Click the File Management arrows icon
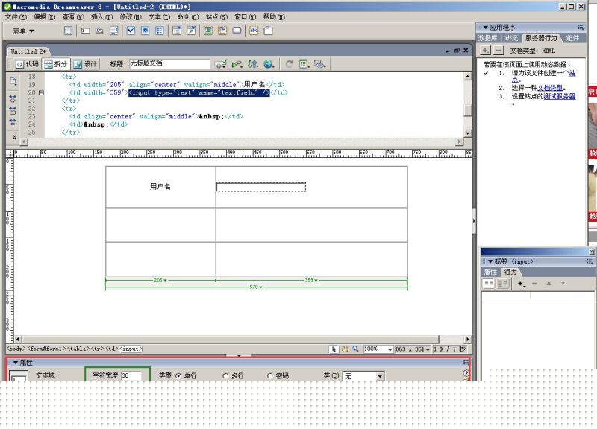 pyautogui.click(x=253, y=64)
